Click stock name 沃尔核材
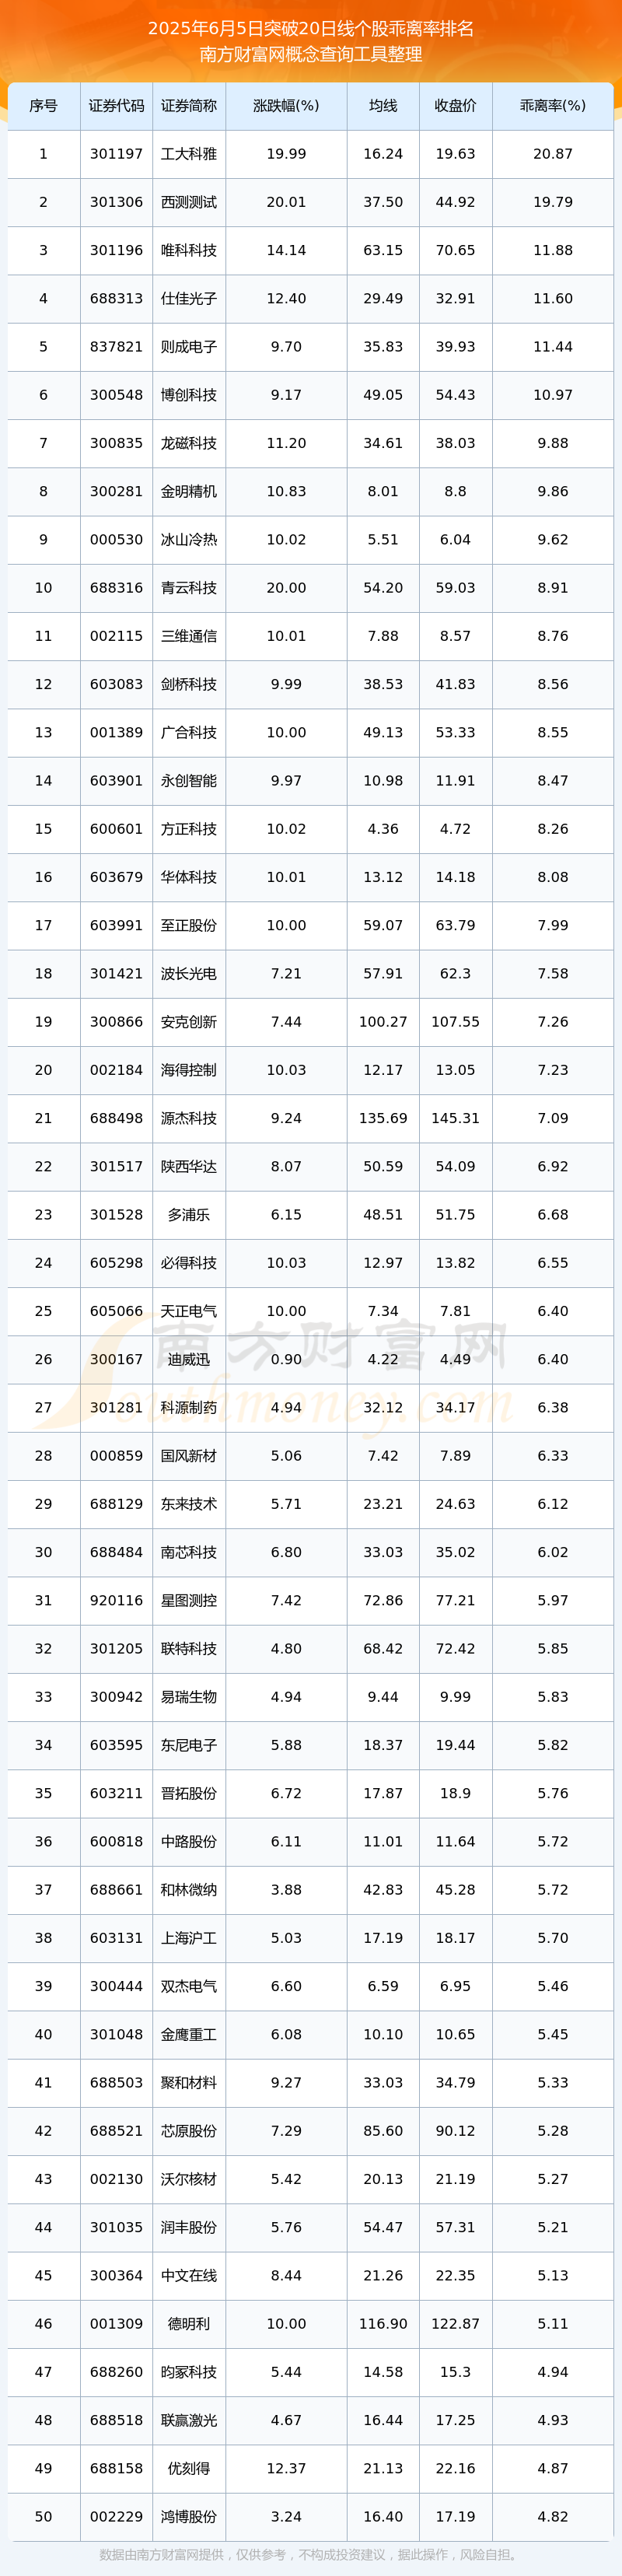 [189, 2179]
